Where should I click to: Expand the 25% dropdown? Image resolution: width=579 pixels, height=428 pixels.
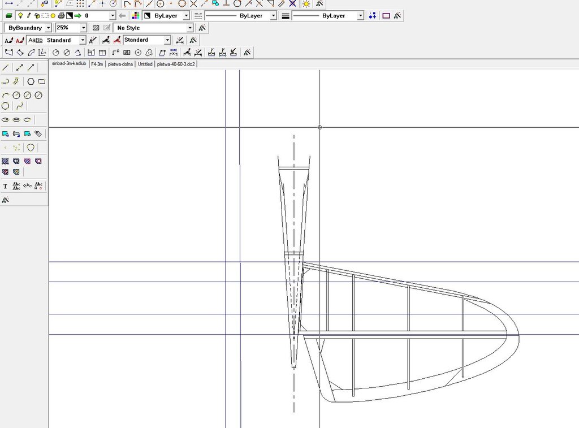click(x=84, y=28)
